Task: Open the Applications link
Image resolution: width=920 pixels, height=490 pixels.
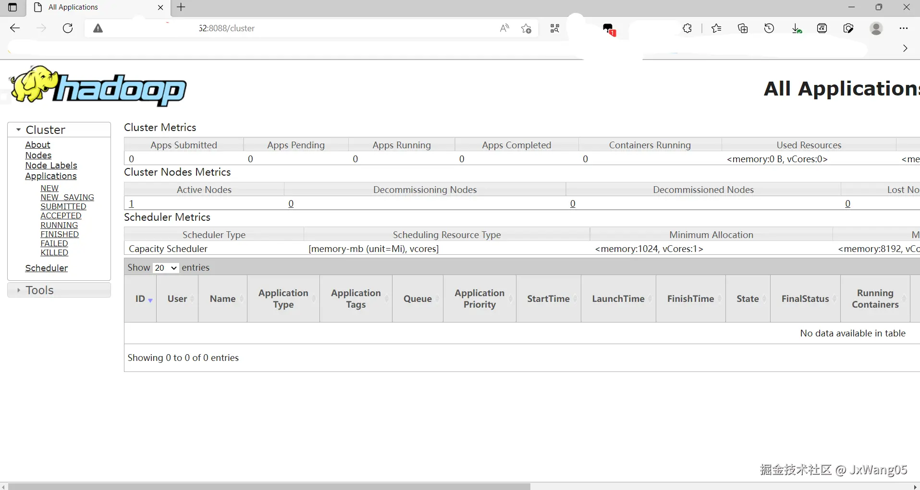Action: coord(51,176)
